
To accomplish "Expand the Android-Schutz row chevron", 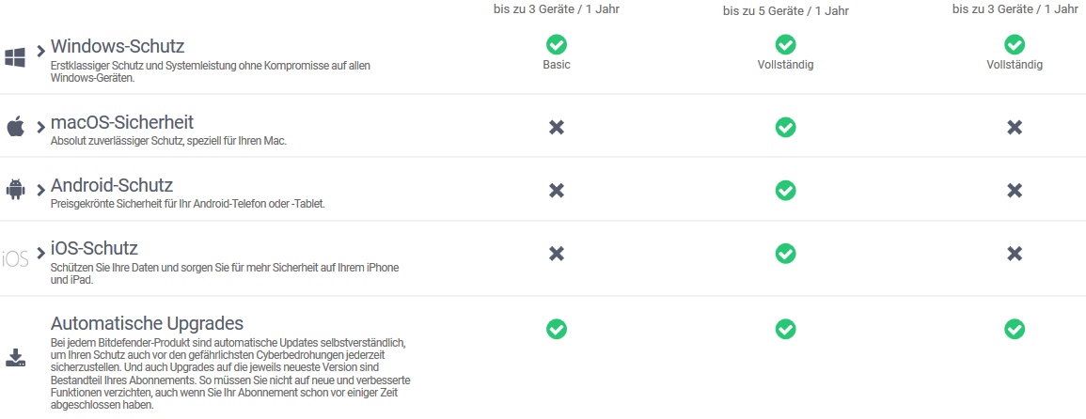I will click(x=40, y=189).
